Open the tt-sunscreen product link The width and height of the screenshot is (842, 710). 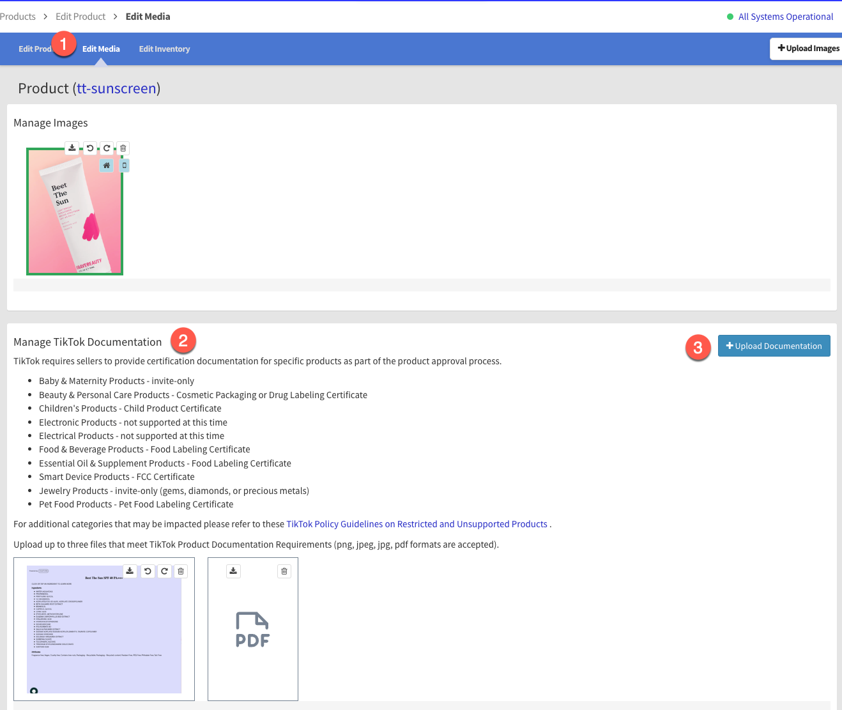point(117,88)
